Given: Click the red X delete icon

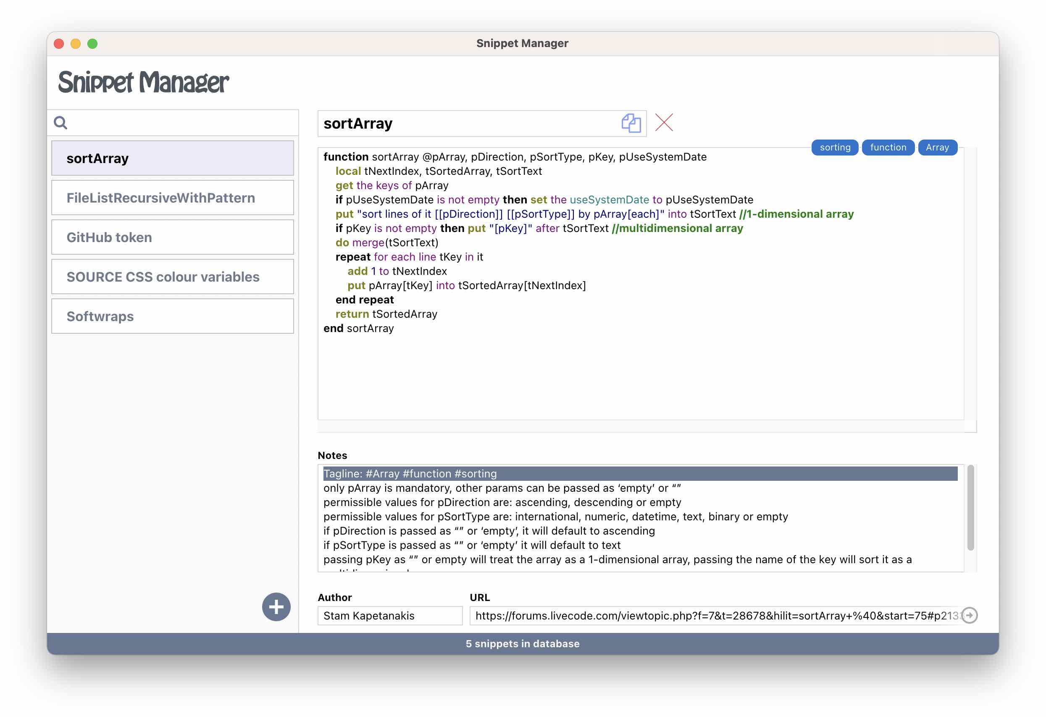Looking at the screenshot, I should (x=664, y=122).
